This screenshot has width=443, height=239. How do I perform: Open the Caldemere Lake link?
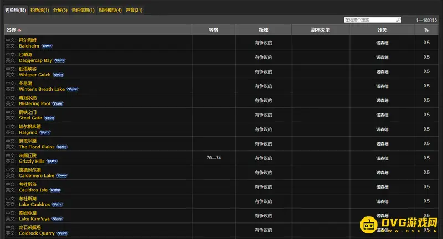(x=37, y=175)
